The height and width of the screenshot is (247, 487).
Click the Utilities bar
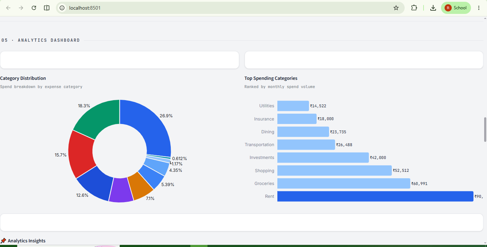(x=293, y=106)
